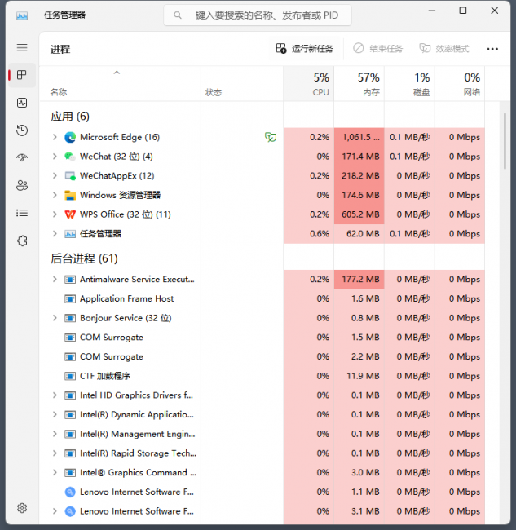The height and width of the screenshot is (530, 516).
Task: Open the App history sidebar icon
Action: [x=22, y=130]
